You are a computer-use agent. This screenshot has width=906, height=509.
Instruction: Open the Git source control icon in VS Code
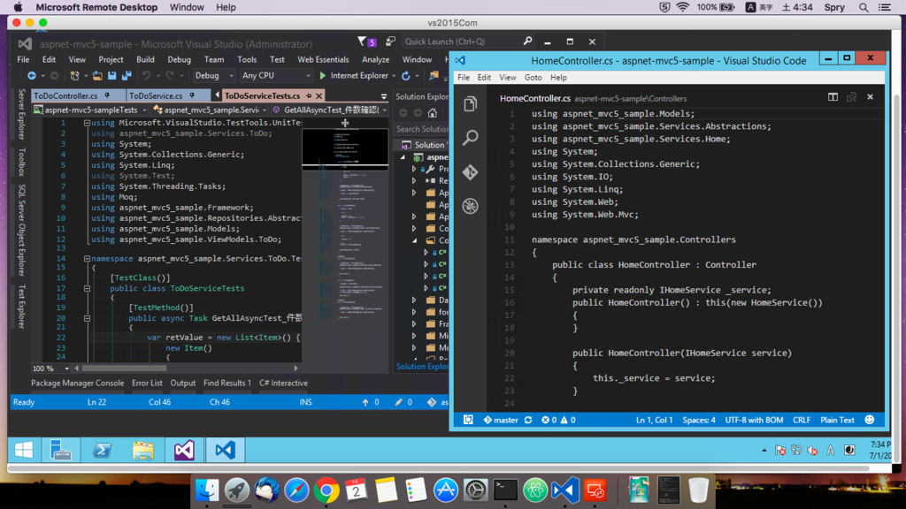(471, 172)
